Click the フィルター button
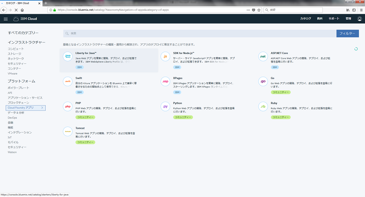Image resolution: width=365 pixels, height=197 pixels. coord(348,33)
